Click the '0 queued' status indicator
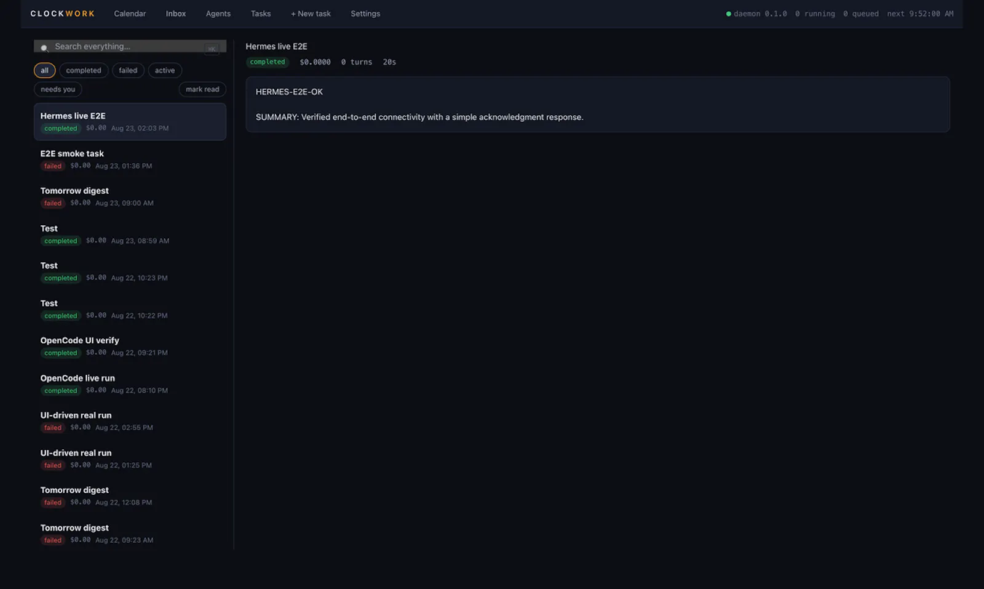The image size is (984, 589). click(x=861, y=14)
